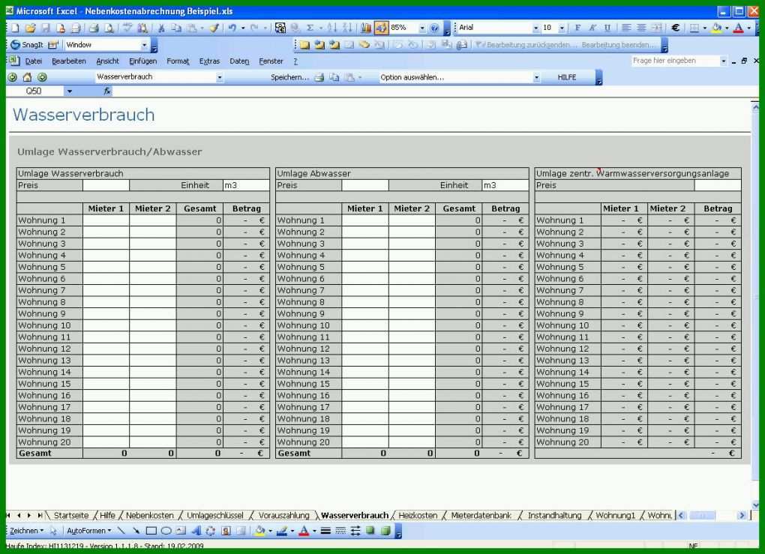
Task: Expand the Wasserverbrauch navigation dropdown
Action: pyautogui.click(x=219, y=77)
